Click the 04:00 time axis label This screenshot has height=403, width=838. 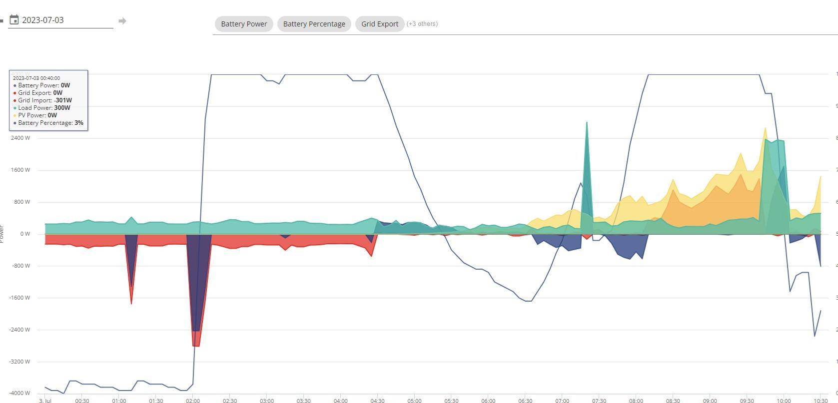[x=341, y=401]
